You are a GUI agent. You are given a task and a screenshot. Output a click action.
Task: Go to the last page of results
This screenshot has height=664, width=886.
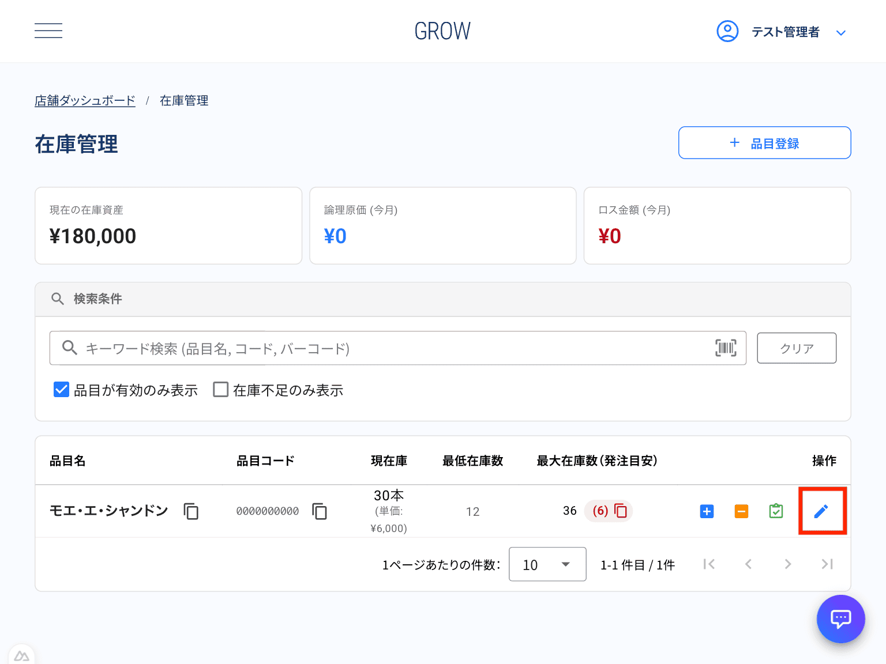(827, 564)
